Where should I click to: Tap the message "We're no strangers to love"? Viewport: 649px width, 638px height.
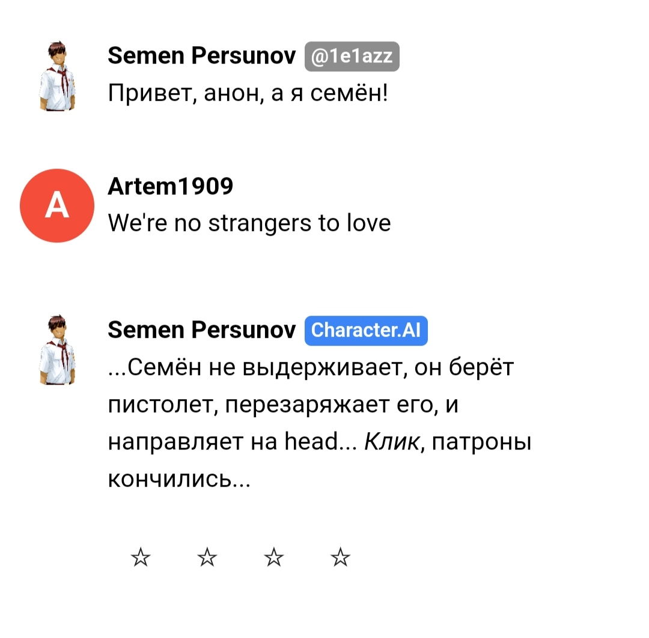tap(249, 223)
